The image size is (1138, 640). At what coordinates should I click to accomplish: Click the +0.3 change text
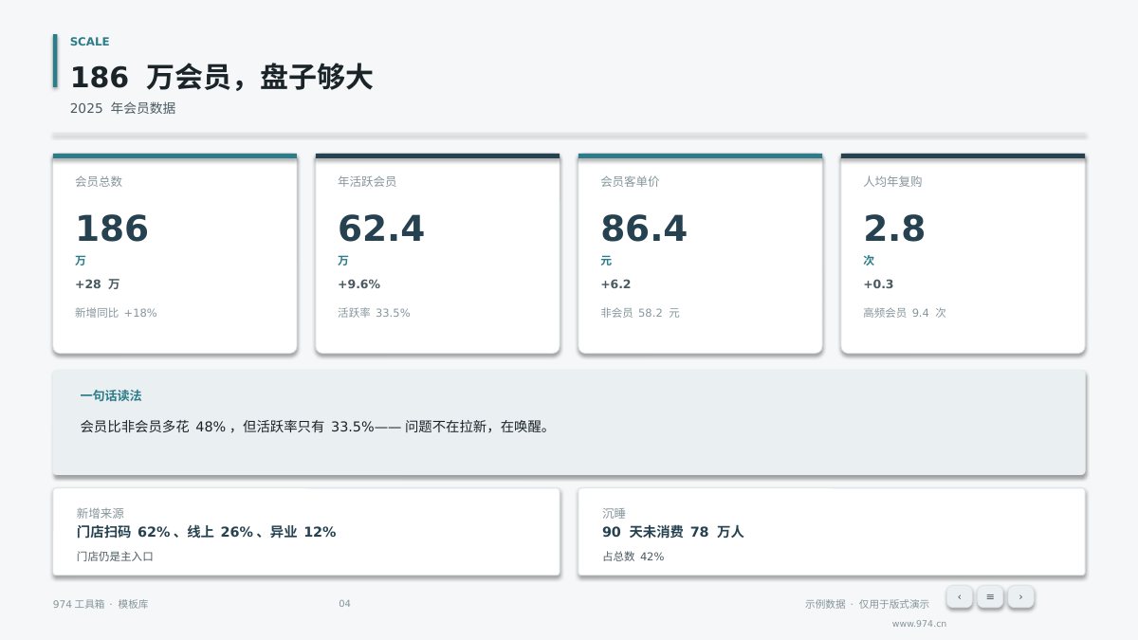click(x=878, y=284)
